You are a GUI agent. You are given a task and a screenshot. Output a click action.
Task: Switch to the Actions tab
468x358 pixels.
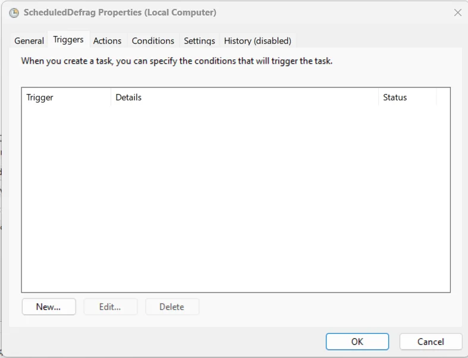tap(107, 40)
